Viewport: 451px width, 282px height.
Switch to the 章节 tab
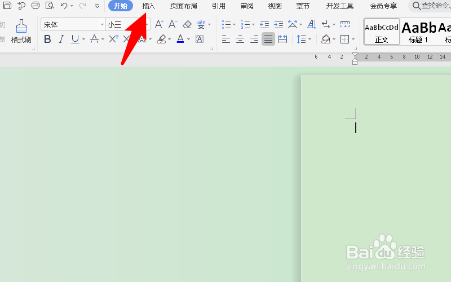[303, 6]
